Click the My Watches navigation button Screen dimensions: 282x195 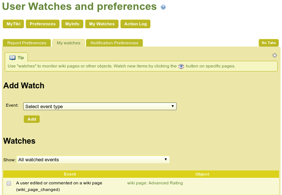102,24
